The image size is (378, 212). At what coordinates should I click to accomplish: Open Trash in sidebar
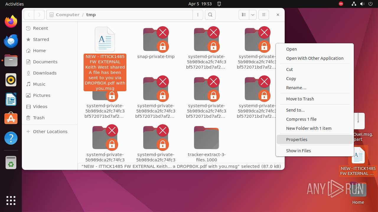(x=50, y=118)
